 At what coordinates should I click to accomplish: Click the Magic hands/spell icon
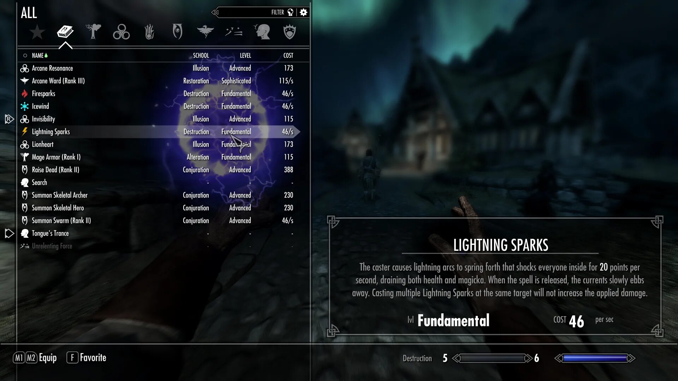149,32
